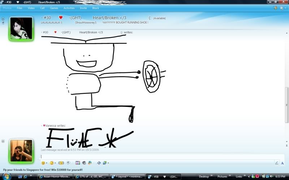Open the photo sharing icon in toolbar
The image size is (289, 180).
click(78, 163)
